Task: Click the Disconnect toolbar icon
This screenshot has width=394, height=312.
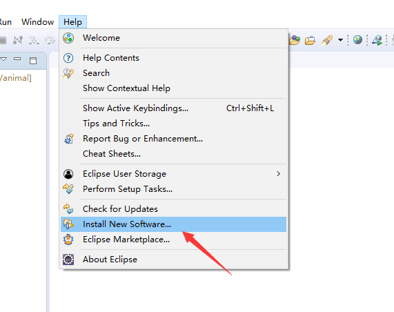Action: pyautogui.click(x=18, y=40)
